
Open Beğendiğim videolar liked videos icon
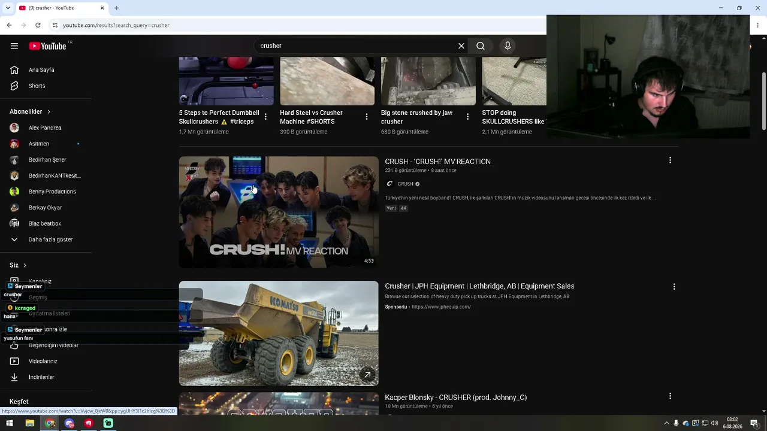point(14,345)
